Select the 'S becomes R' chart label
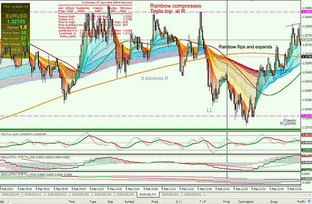 click(x=154, y=78)
